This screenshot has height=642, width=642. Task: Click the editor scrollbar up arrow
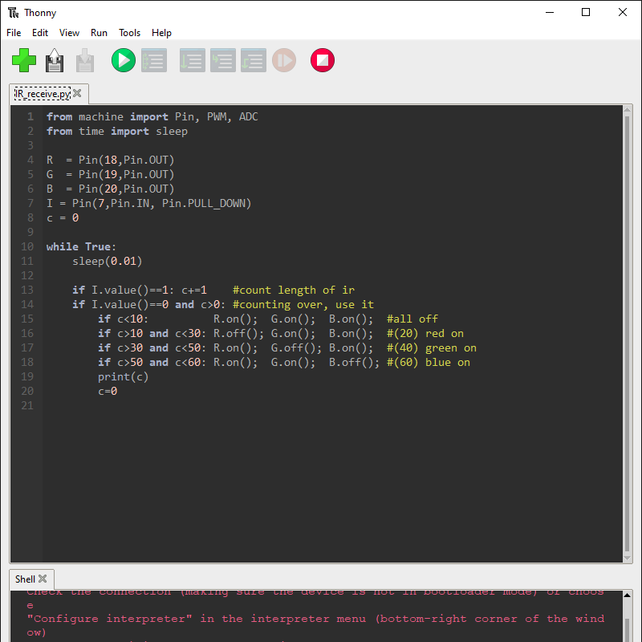tap(627, 109)
